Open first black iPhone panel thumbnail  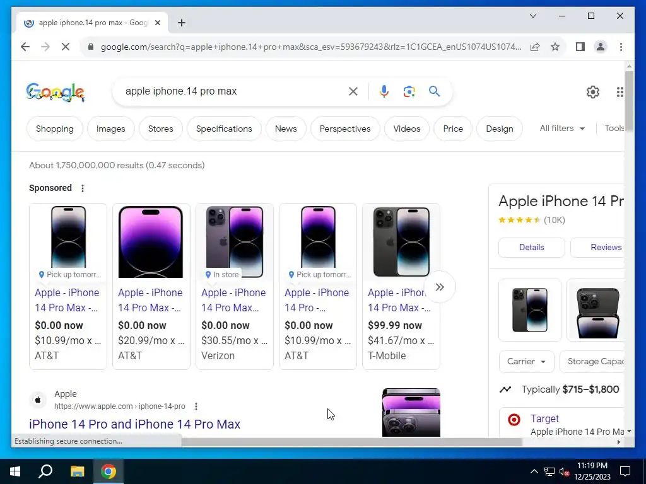[530, 310]
